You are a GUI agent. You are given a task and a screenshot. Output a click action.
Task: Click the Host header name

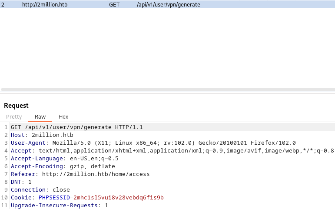[17, 135]
